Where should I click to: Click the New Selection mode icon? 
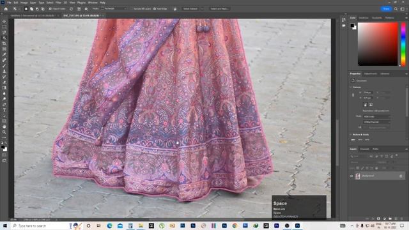(26, 9)
